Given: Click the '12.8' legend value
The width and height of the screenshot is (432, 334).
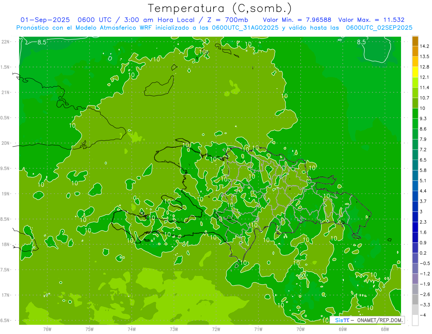Looking at the screenshot, I should [424, 67].
